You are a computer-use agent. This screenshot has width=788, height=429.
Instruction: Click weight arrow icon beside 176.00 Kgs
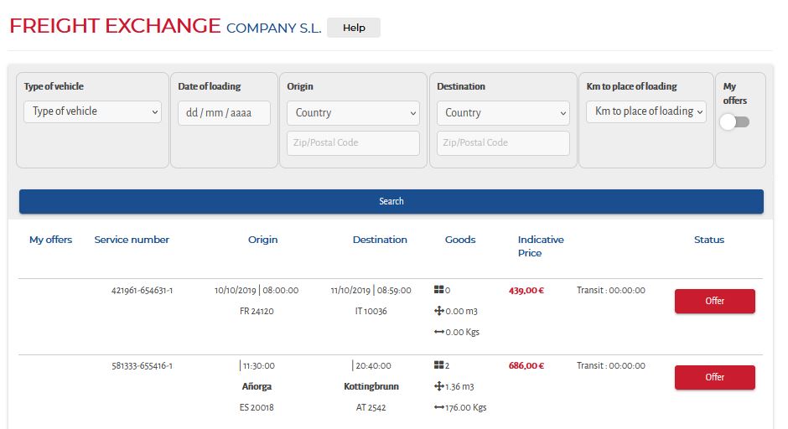coord(438,407)
